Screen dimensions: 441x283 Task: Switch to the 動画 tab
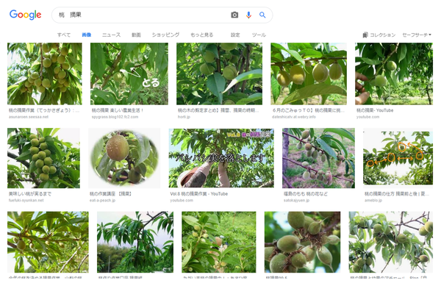[x=136, y=35]
